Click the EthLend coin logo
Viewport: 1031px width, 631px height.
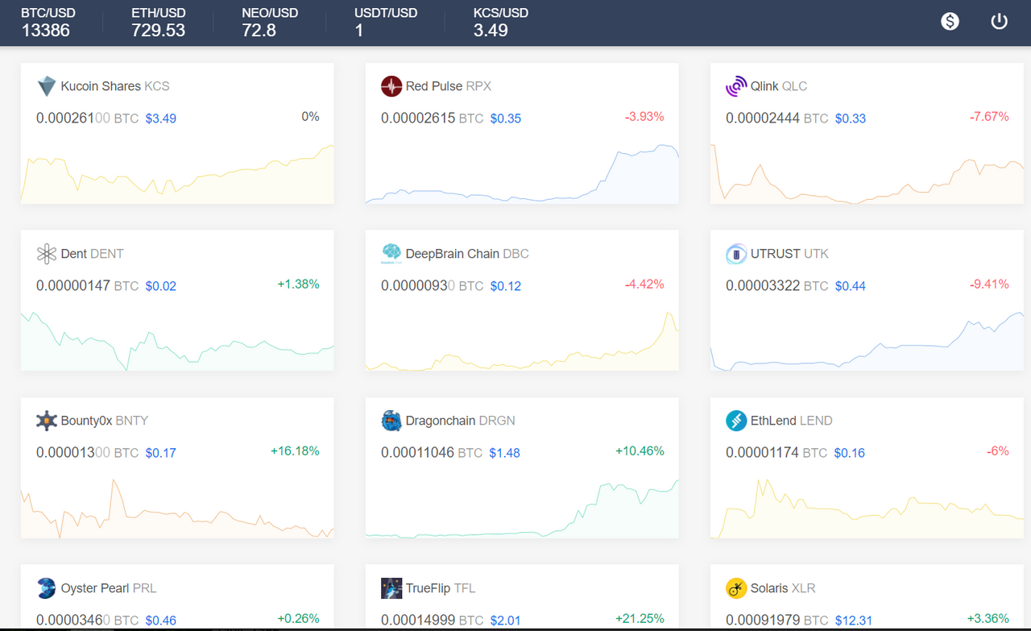coord(736,421)
